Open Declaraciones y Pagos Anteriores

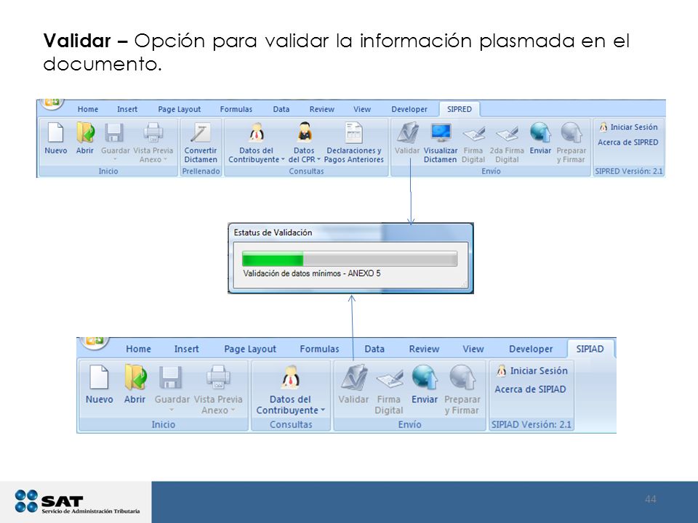click(354, 142)
